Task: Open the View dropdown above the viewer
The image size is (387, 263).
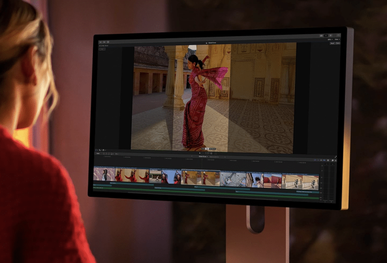Action: click(337, 39)
